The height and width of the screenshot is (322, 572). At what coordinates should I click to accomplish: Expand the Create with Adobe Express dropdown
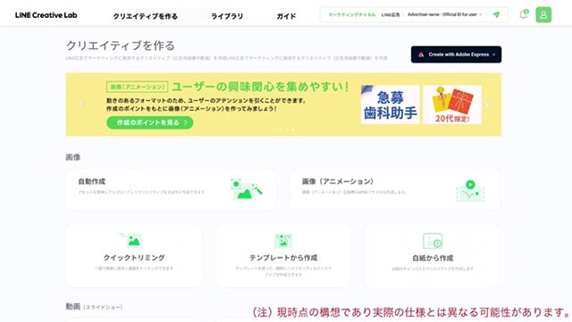tap(456, 55)
